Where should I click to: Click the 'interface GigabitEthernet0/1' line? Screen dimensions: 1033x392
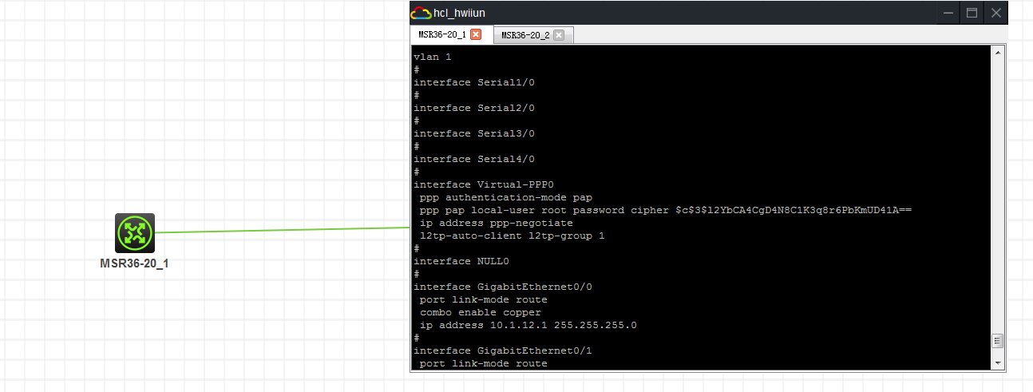[x=503, y=350]
